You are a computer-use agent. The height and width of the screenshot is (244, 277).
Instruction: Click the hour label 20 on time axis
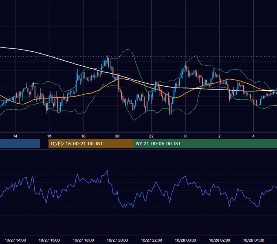click(x=117, y=136)
